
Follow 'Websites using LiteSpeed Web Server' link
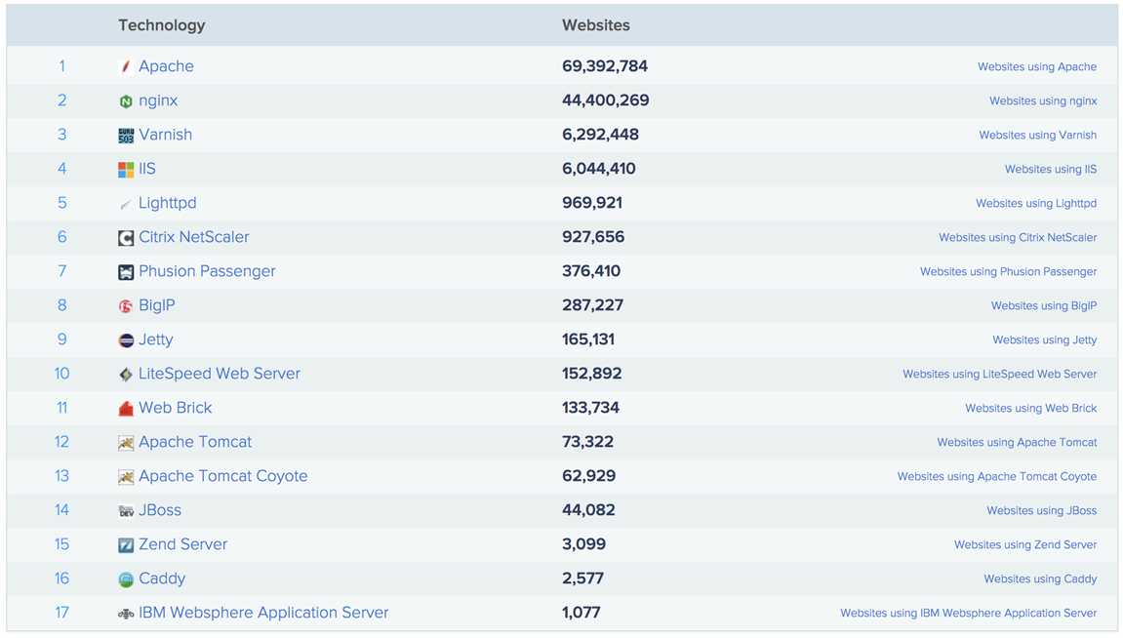(1000, 374)
